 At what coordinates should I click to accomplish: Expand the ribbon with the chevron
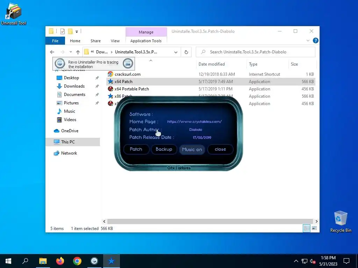click(x=308, y=40)
